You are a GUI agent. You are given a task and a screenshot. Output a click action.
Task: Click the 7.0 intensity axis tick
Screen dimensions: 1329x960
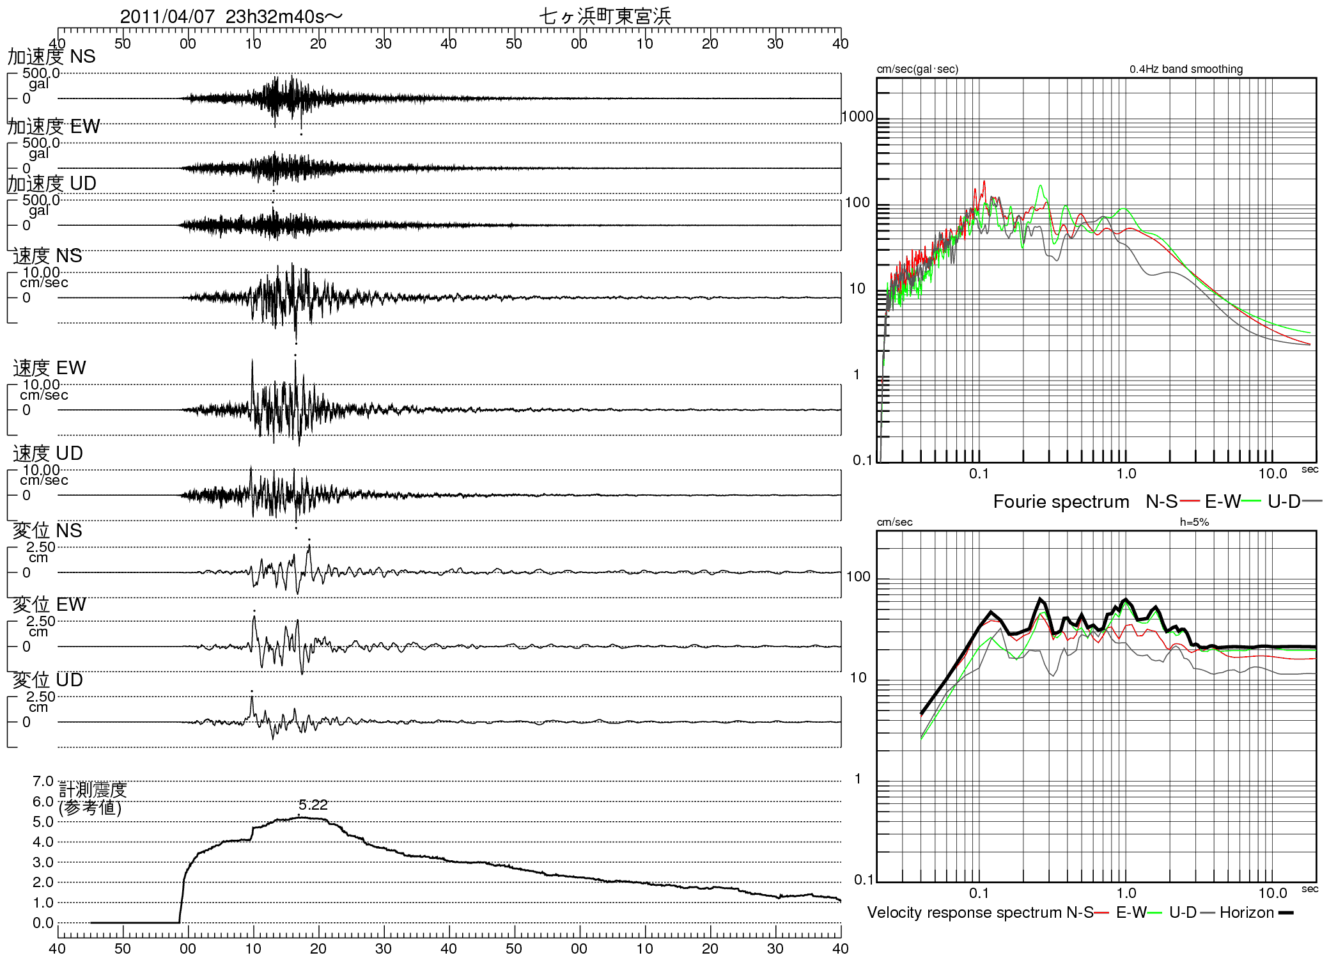coord(43,781)
